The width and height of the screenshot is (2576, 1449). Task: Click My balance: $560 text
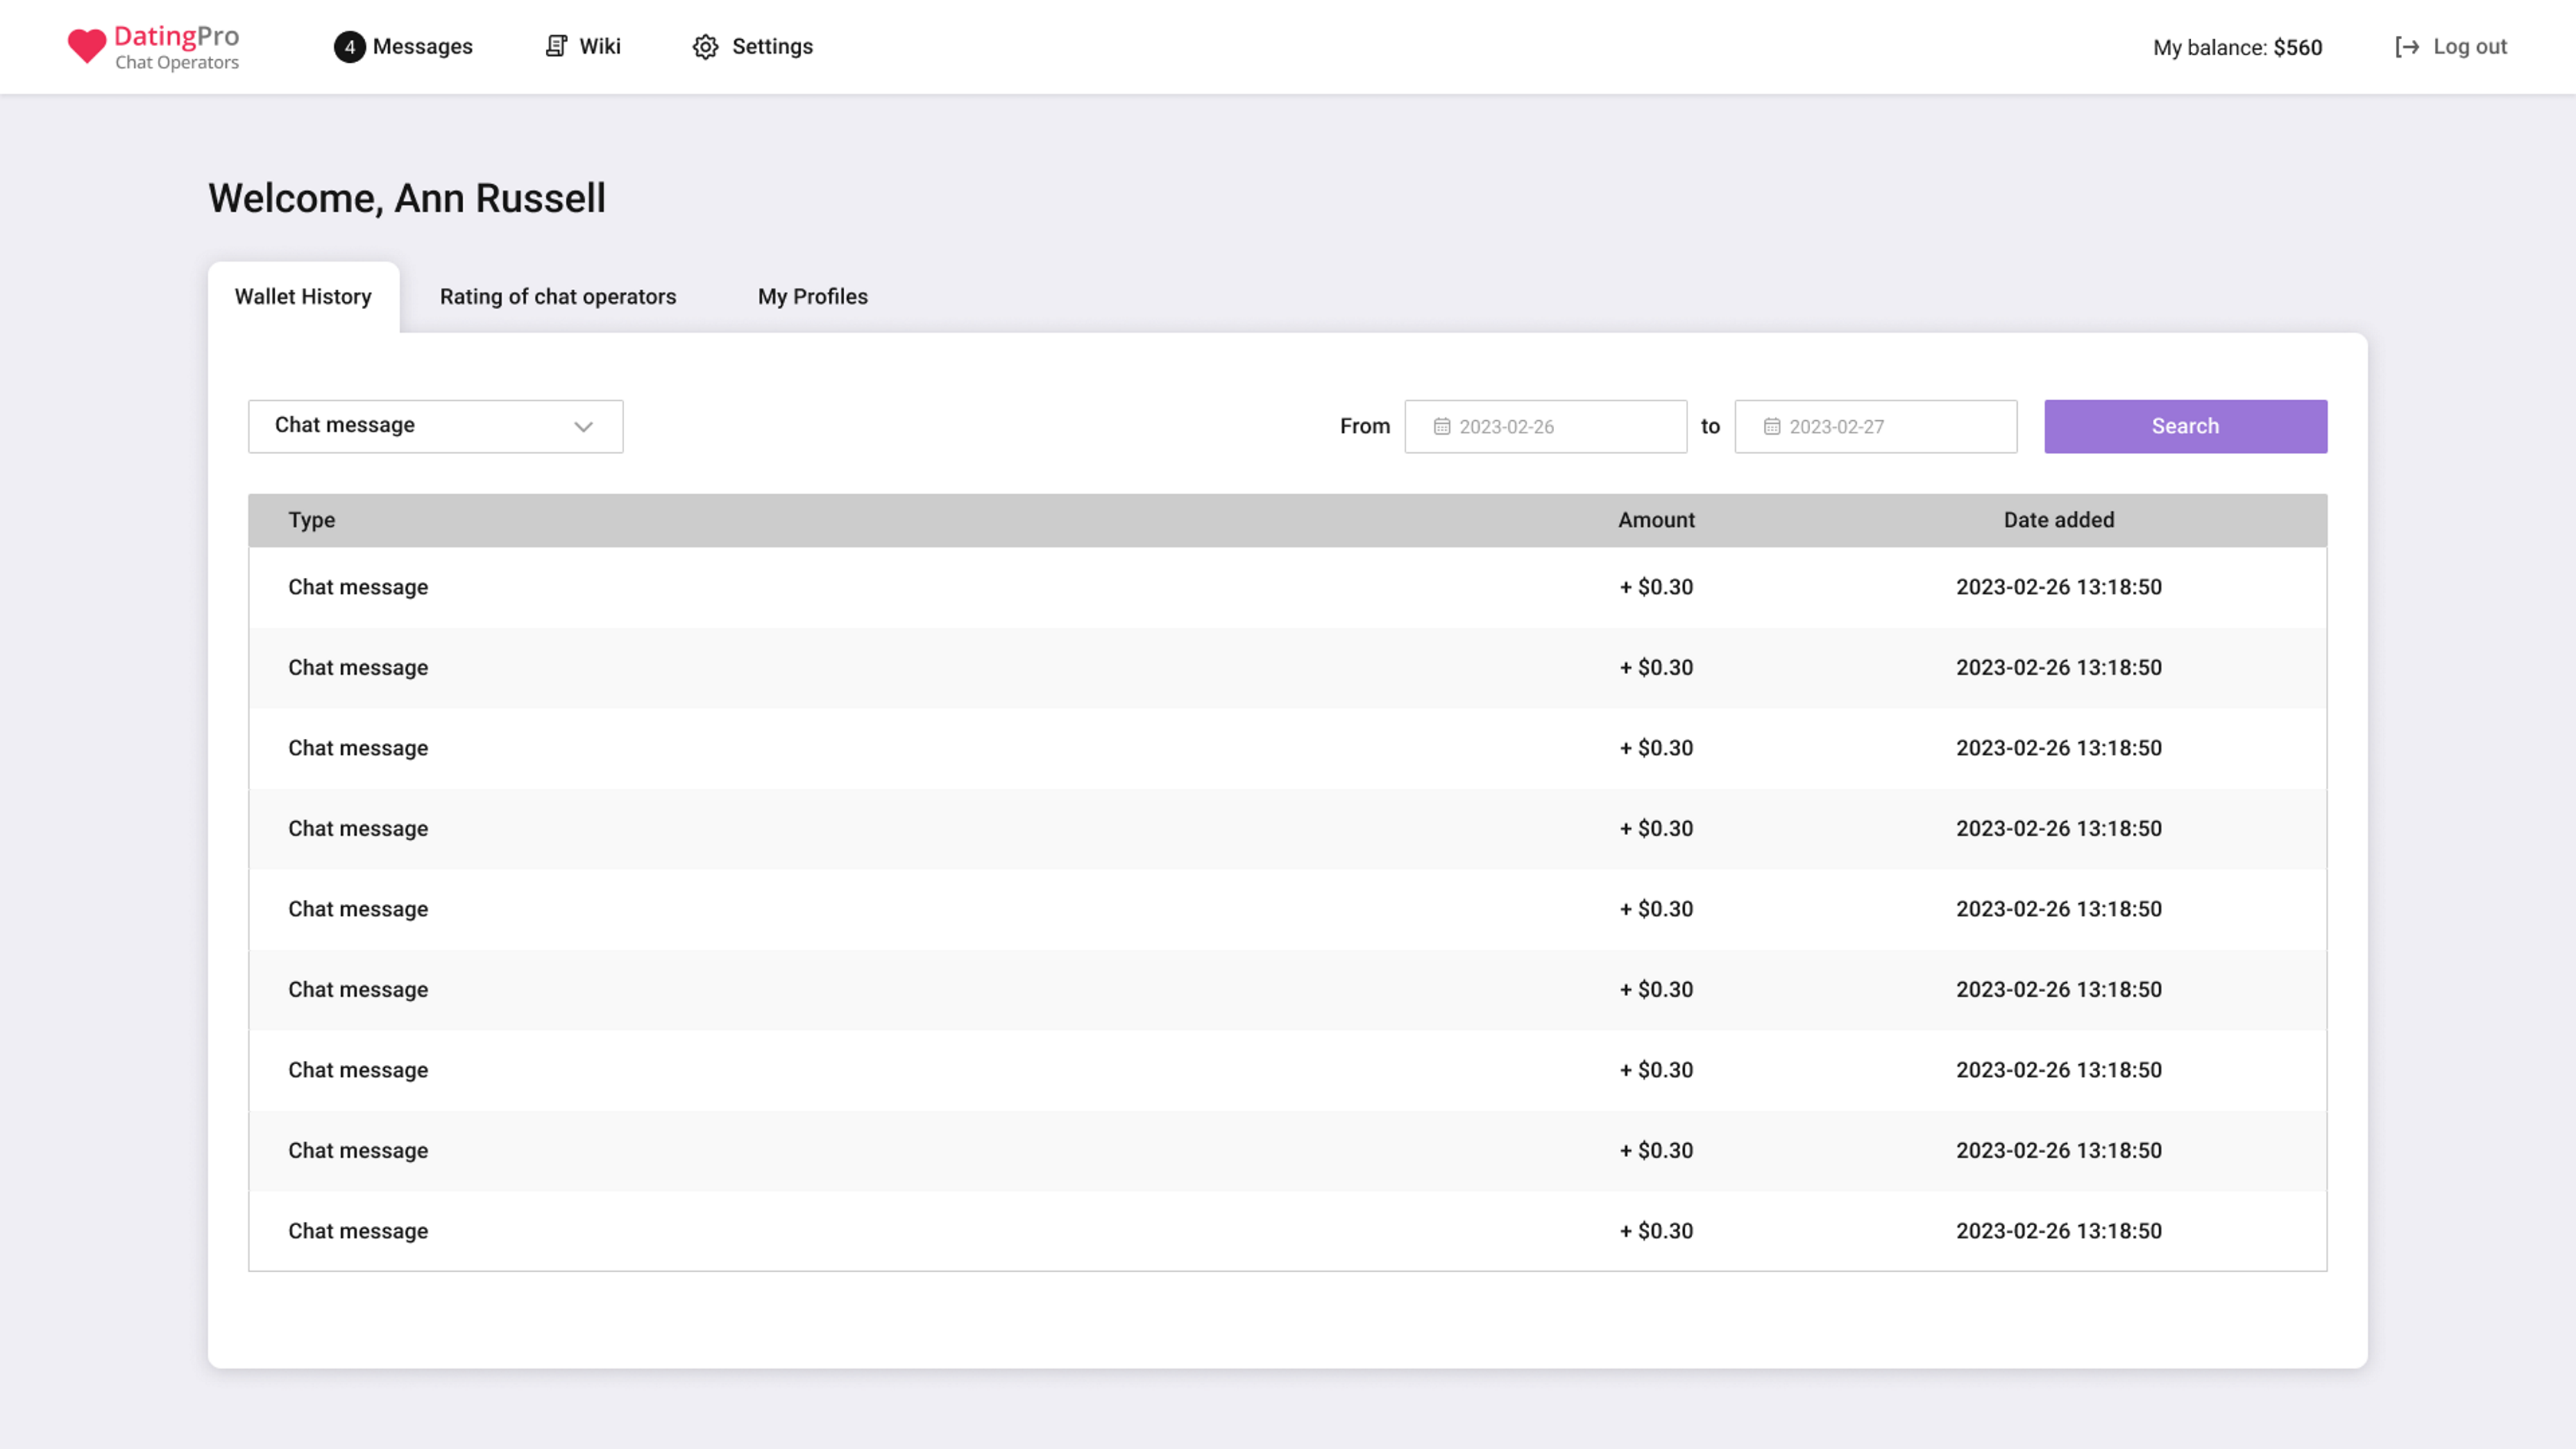coord(2237,48)
